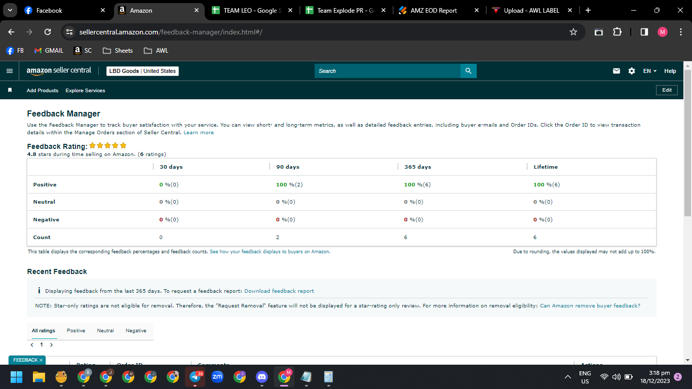Open the Seller Central settings gear
The image size is (692, 389).
click(632, 71)
